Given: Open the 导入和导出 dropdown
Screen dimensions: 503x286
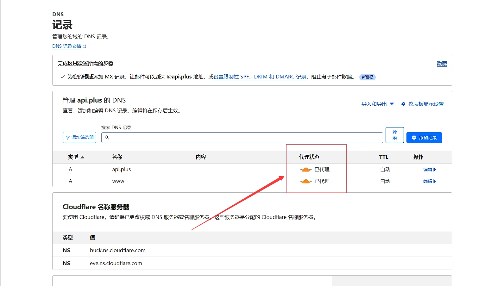Looking at the screenshot, I should pos(378,104).
